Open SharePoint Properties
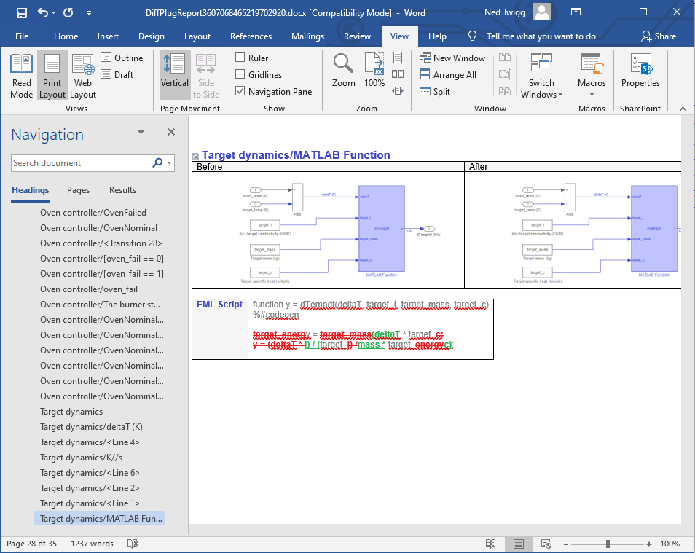This screenshot has height=553, width=695. pos(640,71)
